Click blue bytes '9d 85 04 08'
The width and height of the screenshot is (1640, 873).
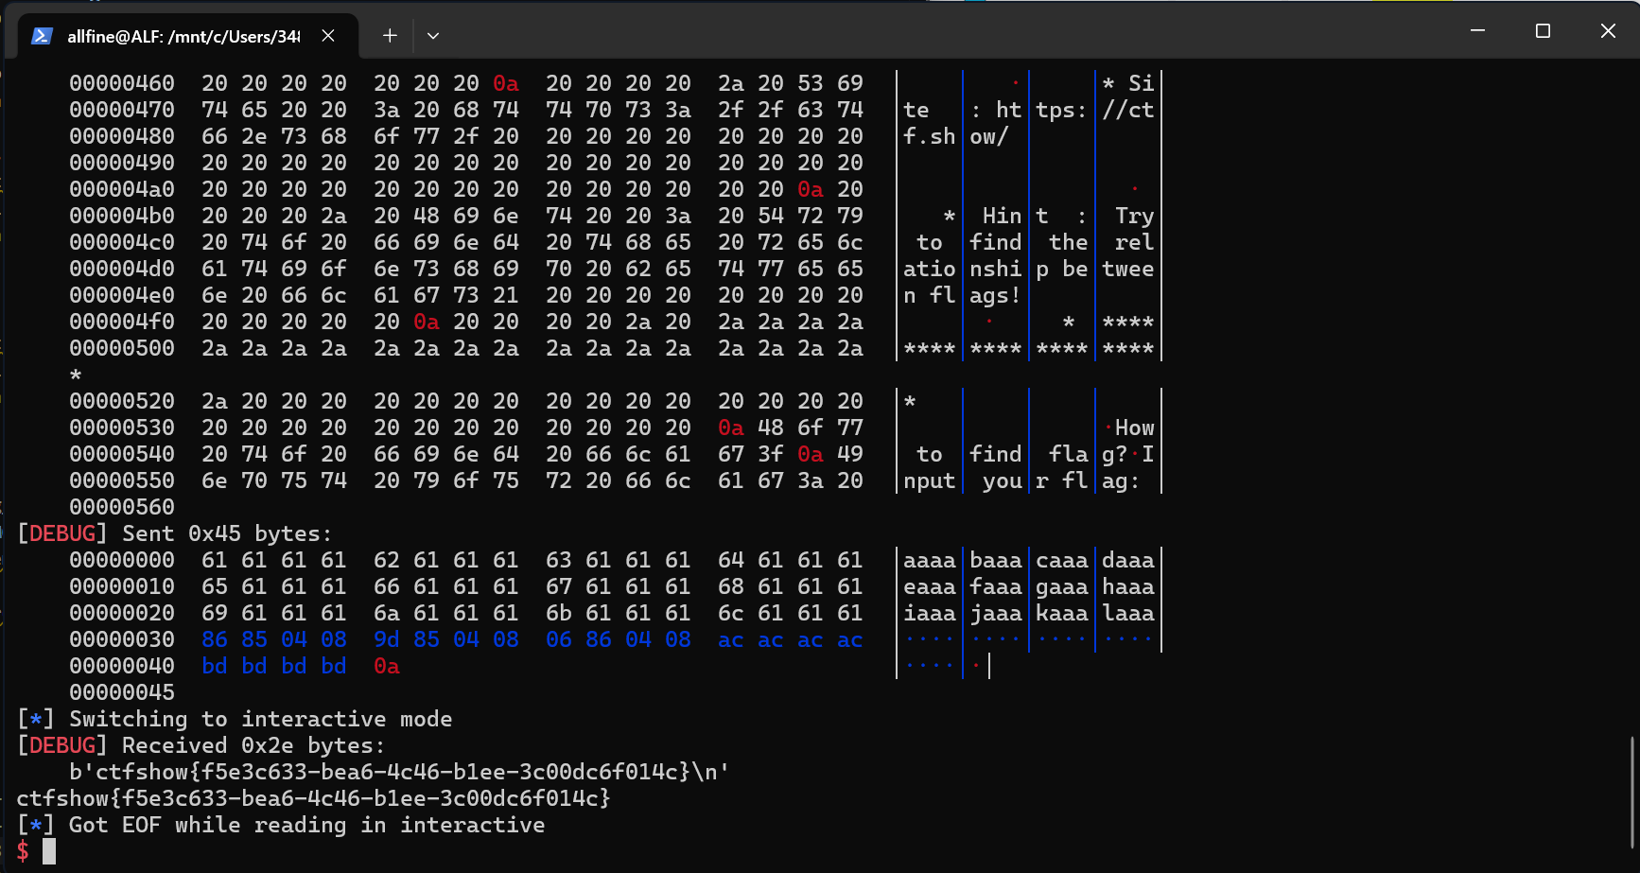pos(446,639)
